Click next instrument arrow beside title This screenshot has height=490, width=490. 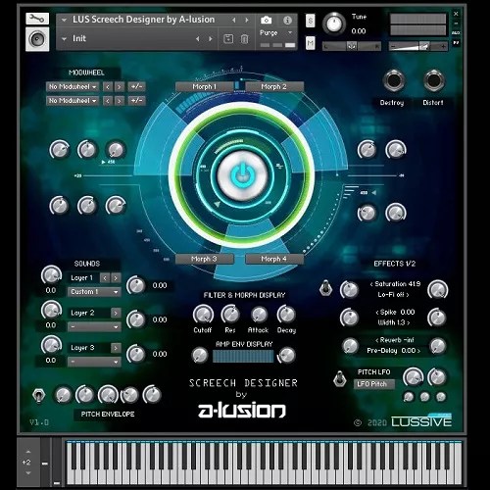coord(247,21)
